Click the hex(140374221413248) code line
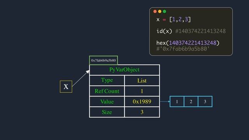 click(188, 43)
